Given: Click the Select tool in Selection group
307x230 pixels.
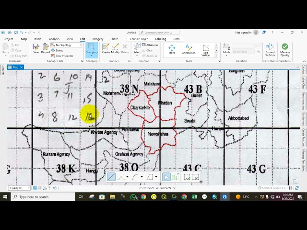Looking at the screenshot, I should tap(137, 47).
